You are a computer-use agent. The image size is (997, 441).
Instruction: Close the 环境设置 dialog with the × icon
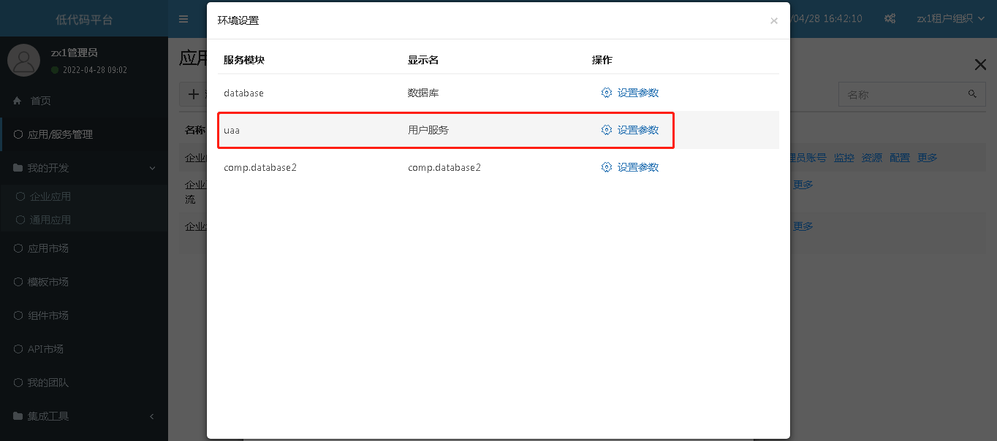774,21
